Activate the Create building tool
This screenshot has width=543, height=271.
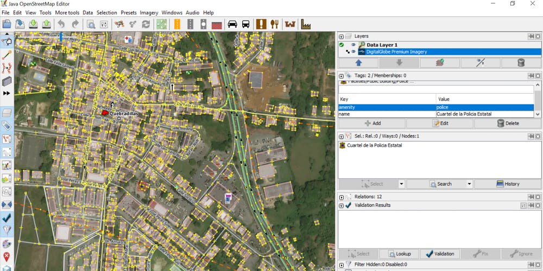tap(7, 81)
